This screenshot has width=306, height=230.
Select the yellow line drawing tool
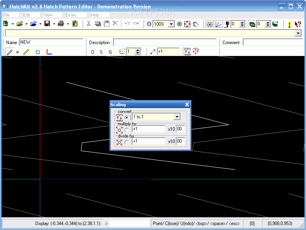[26, 52]
